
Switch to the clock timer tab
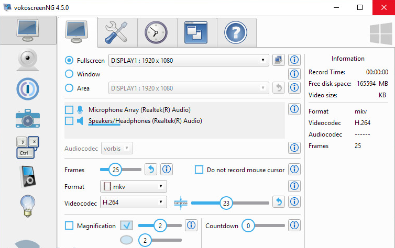(x=157, y=32)
